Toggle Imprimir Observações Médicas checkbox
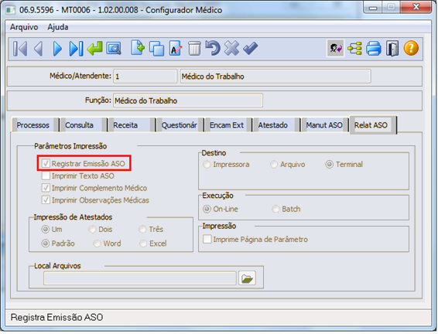This screenshot has height=334, width=438. (x=46, y=200)
